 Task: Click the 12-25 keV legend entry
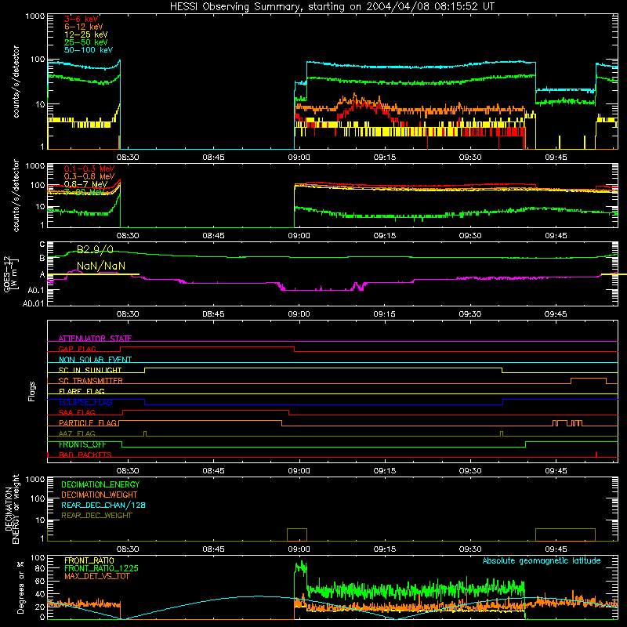[85, 34]
